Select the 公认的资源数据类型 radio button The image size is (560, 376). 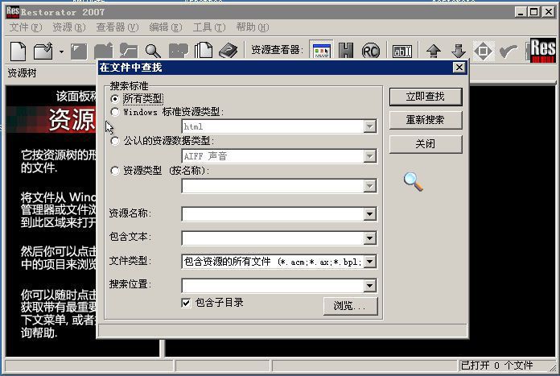(x=115, y=141)
